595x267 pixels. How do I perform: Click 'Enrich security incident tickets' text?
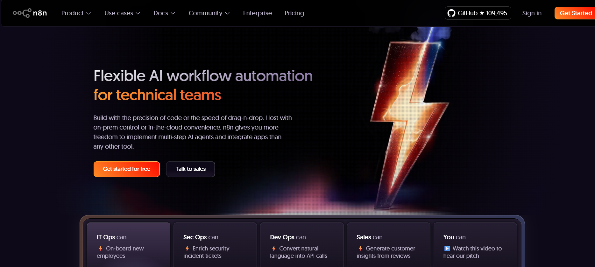click(206, 252)
